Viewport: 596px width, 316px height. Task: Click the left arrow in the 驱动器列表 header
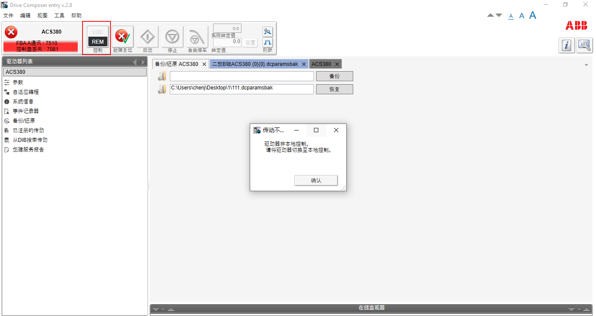pyautogui.click(x=135, y=62)
